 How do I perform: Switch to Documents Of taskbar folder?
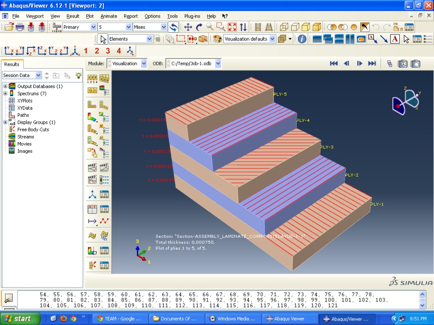[176, 319]
